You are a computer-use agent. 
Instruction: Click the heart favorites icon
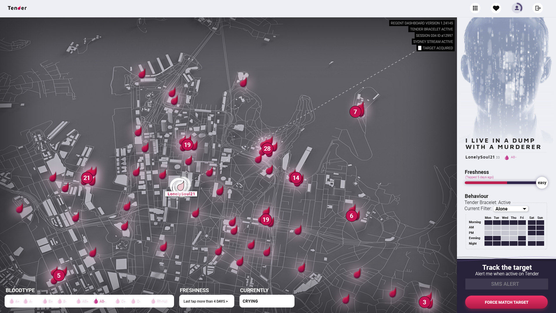tap(496, 8)
